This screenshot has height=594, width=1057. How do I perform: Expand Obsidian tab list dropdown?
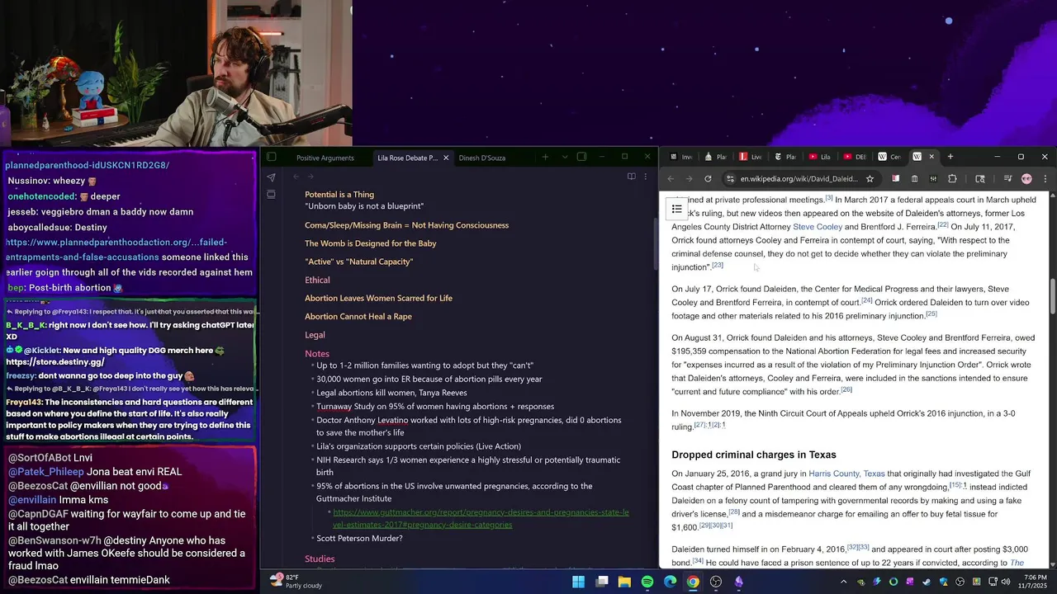(x=565, y=158)
